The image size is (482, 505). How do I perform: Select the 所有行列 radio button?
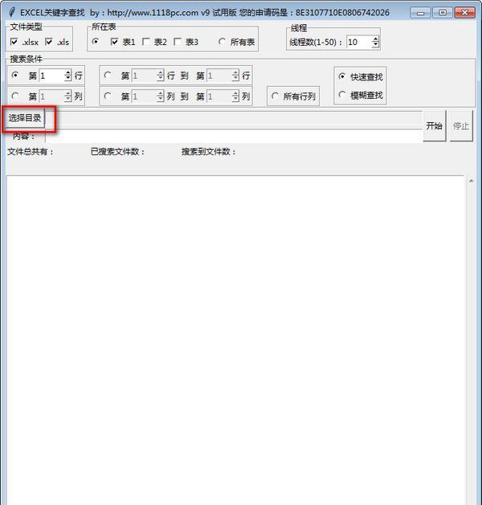pyautogui.click(x=275, y=96)
